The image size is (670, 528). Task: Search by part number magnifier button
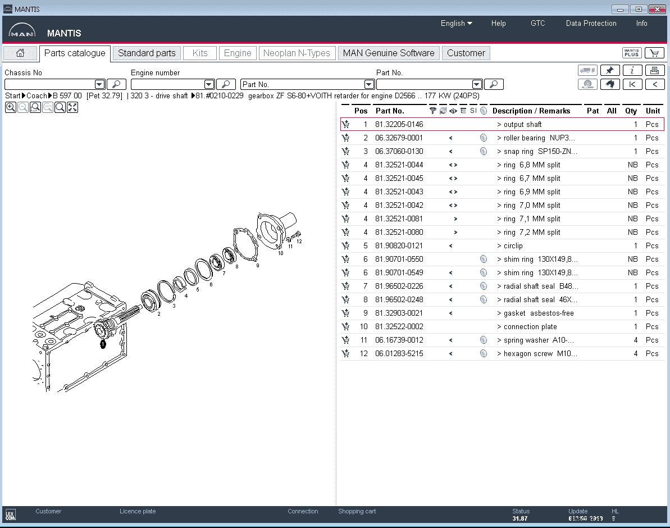point(494,84)
